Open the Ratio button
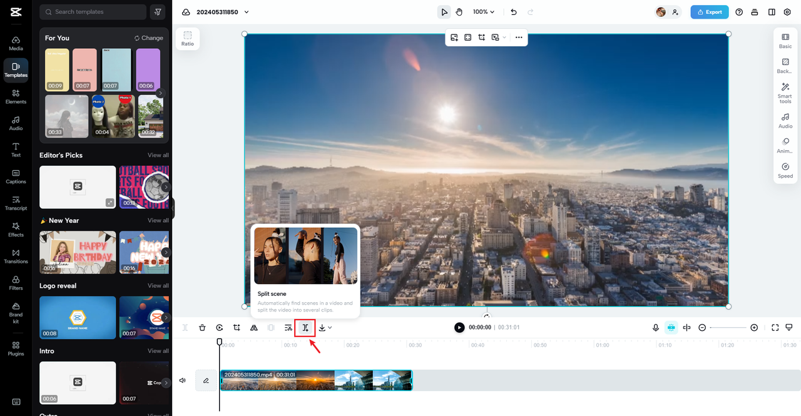This screenshot has width=801, height=416. [188, 39]
